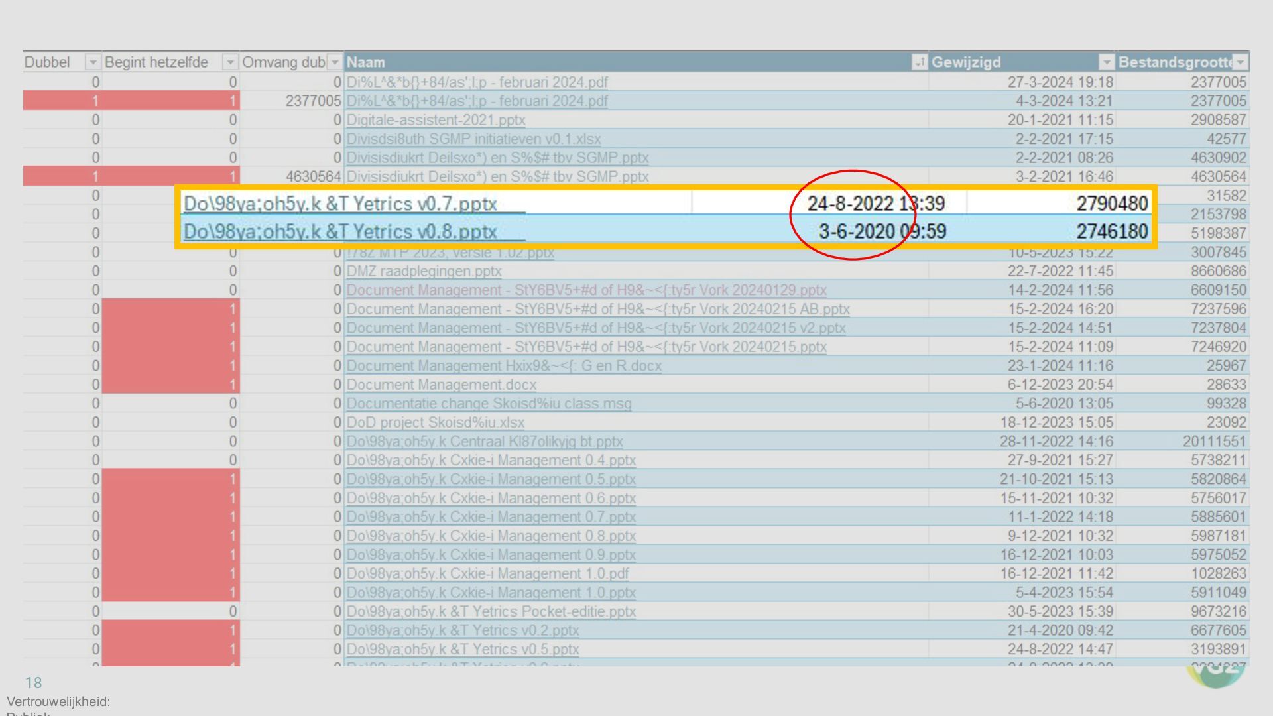Open the Omvang dub filter dropdown
The width and height of the screenshot is (1273, 716).
tap(335, 62)
